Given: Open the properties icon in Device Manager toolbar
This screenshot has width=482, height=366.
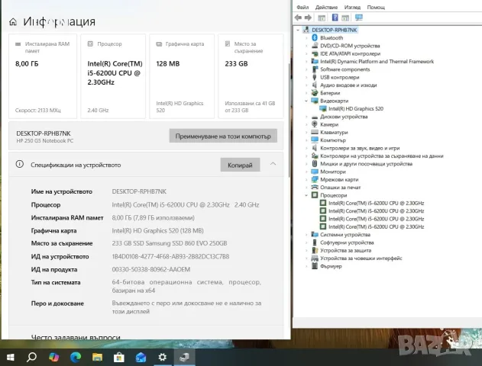Looking at the screenshot, I should pyautogui.click(x=322, y=18).
